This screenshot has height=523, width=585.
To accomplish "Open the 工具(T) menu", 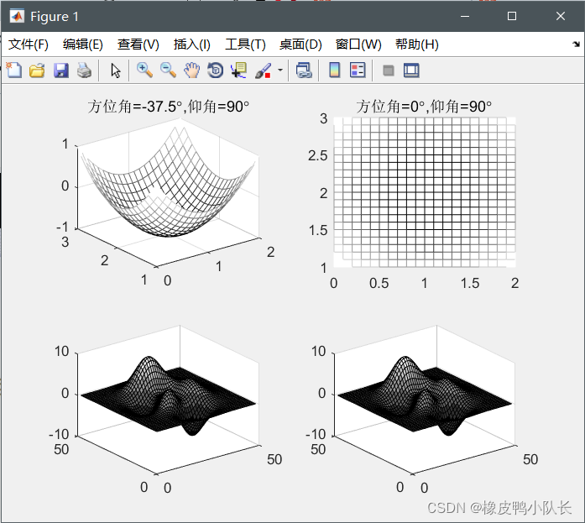I will point(245,44).
